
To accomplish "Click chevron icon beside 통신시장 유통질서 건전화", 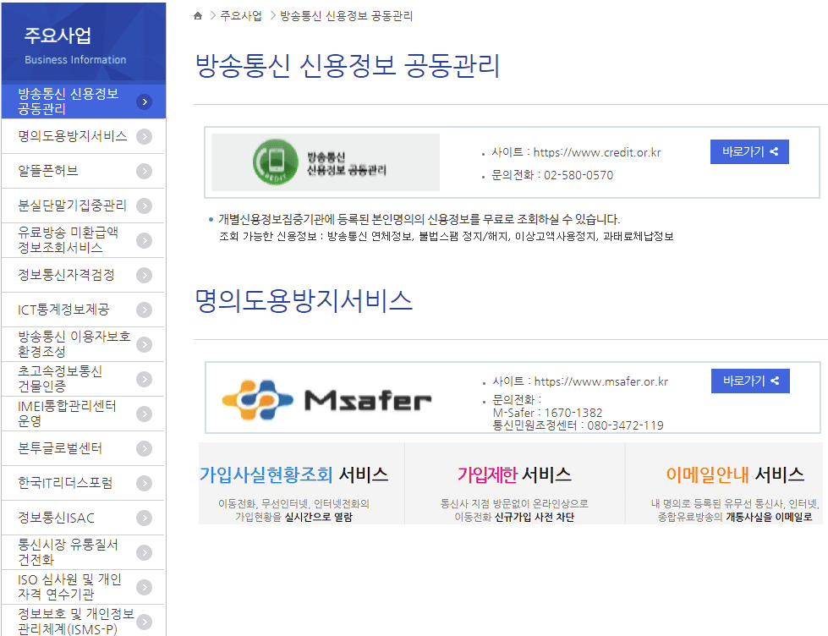I will pyautogui.click(x=144, y=553).
